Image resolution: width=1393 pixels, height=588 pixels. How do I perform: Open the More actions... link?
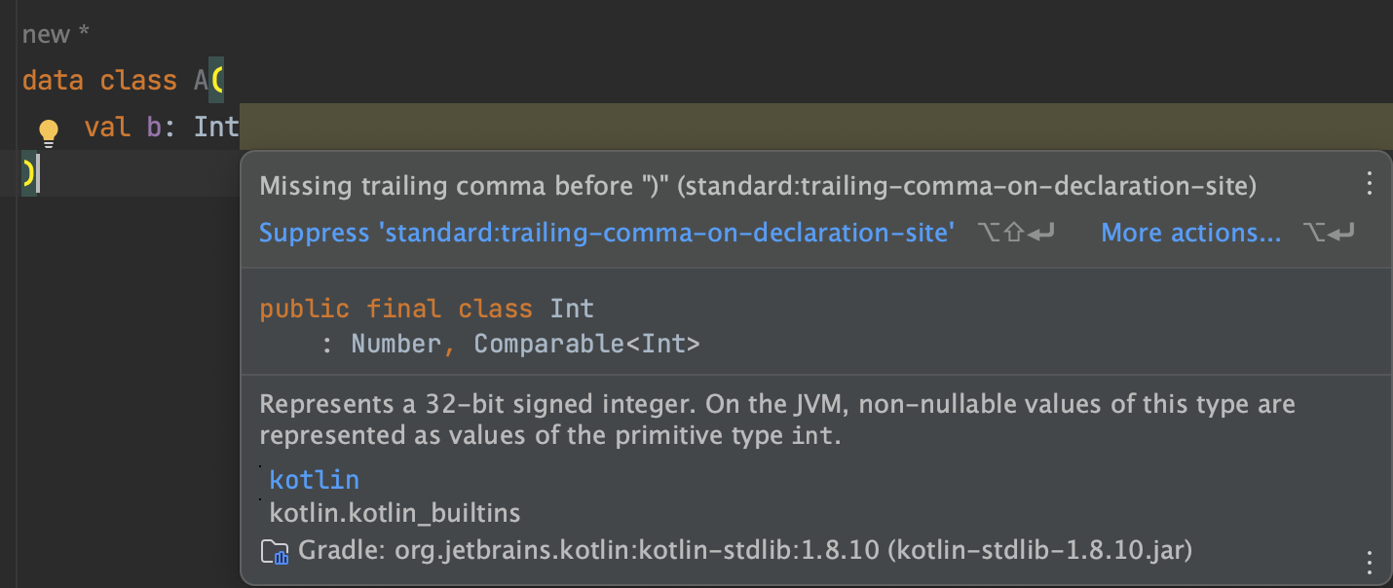1190,233
